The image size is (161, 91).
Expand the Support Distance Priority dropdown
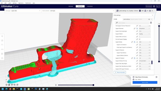coord(145,61)
